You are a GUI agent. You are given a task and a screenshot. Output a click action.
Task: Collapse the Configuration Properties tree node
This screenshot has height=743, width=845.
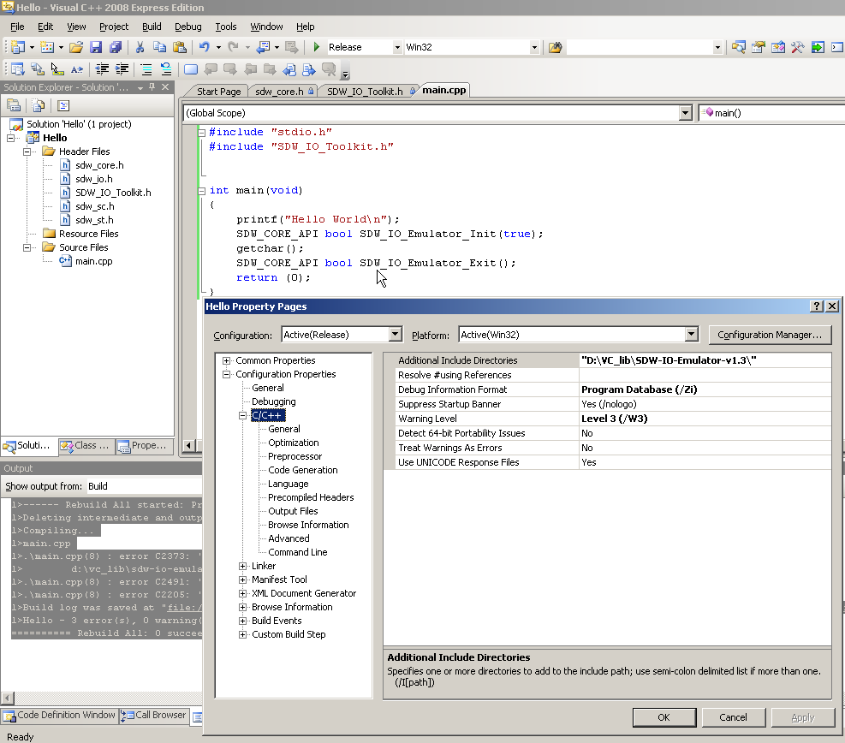pos(226,374)
